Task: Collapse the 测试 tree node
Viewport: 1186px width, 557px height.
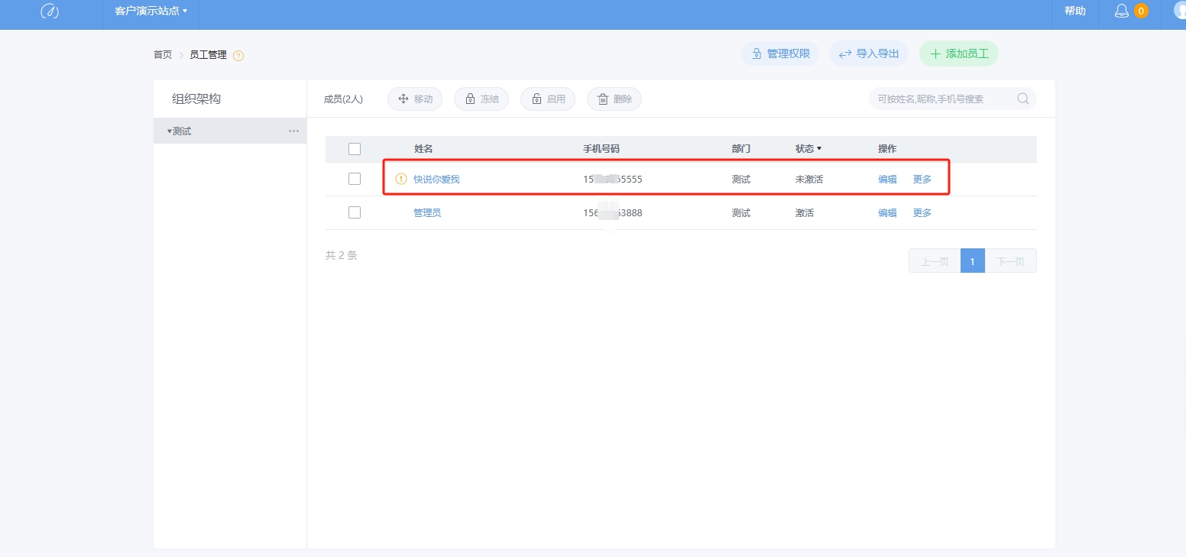Action: click(x=170, y=131)
